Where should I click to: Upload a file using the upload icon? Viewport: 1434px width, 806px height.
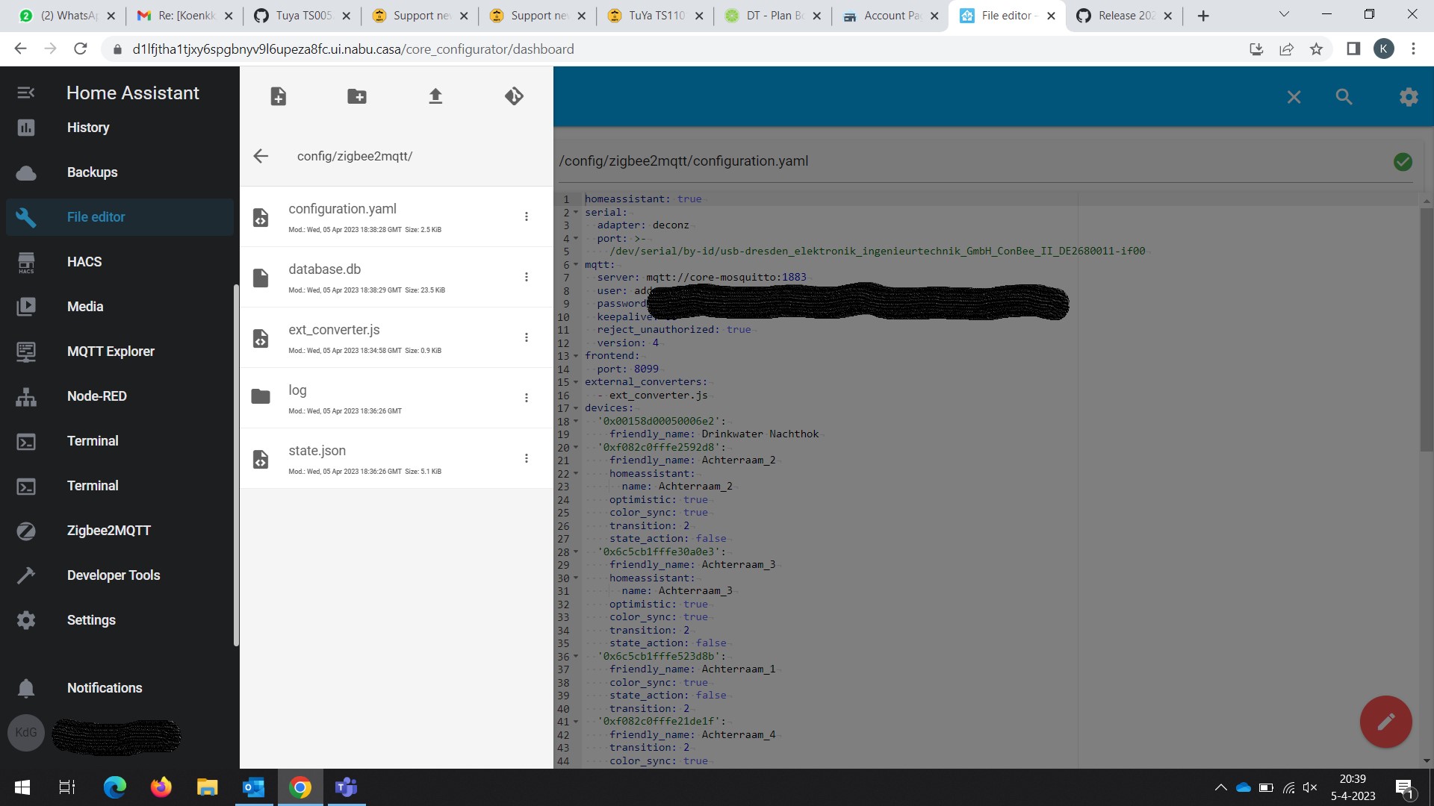[435, 96]
